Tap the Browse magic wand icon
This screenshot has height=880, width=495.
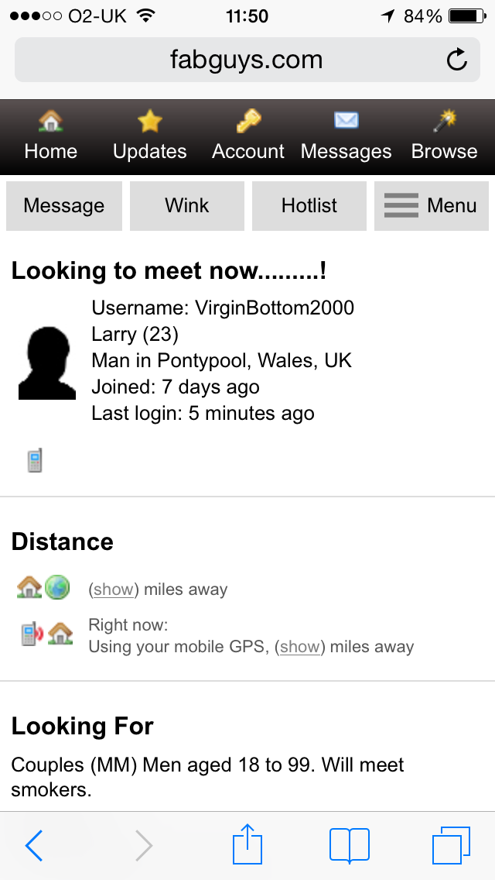click(445, 121)
